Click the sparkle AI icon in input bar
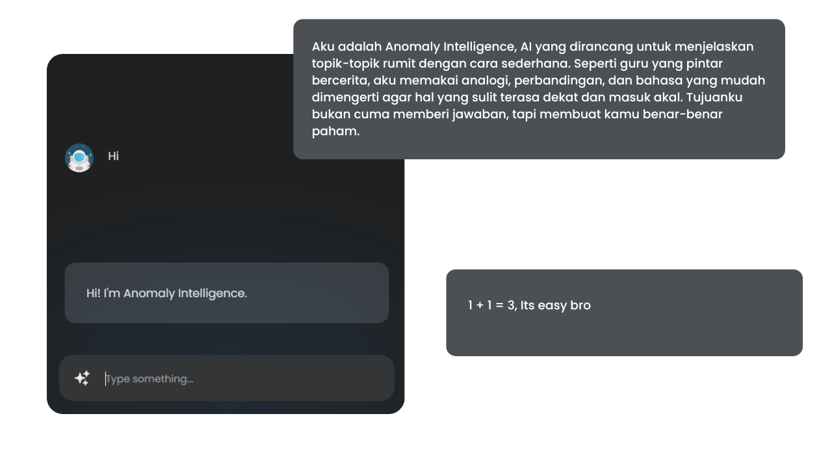The image size is (832, 468). click(82, 378)
